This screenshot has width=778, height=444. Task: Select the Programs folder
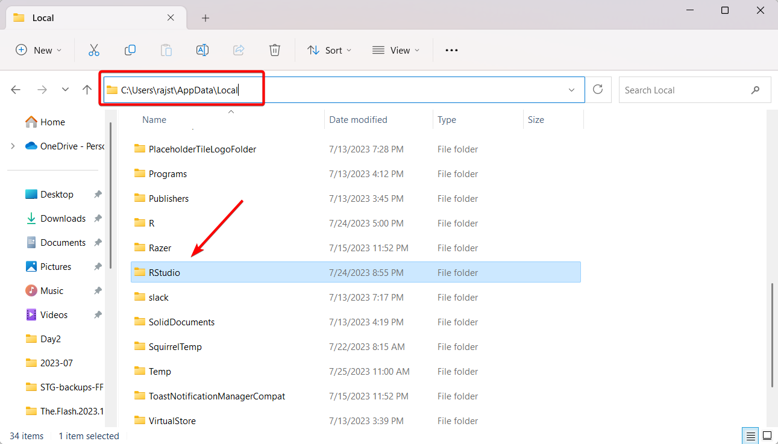click(356, 174)
